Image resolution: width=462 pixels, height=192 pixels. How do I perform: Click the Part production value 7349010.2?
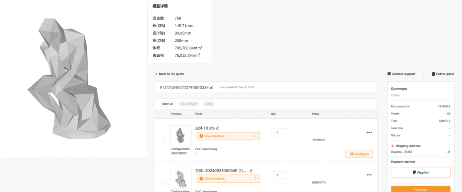point(444,106)
